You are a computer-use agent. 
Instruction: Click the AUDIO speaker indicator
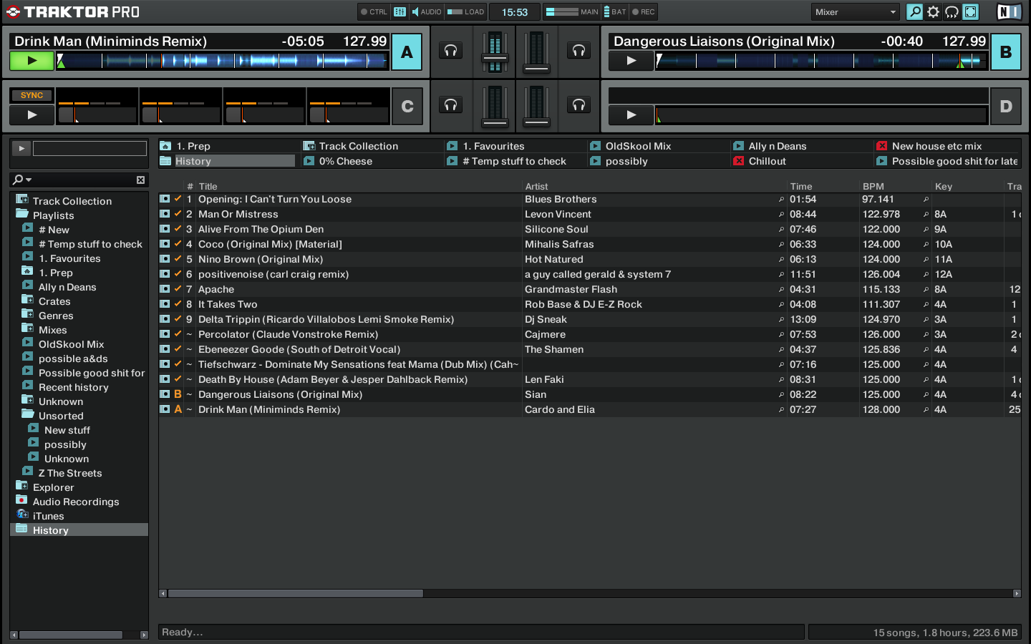pos(427,11)
